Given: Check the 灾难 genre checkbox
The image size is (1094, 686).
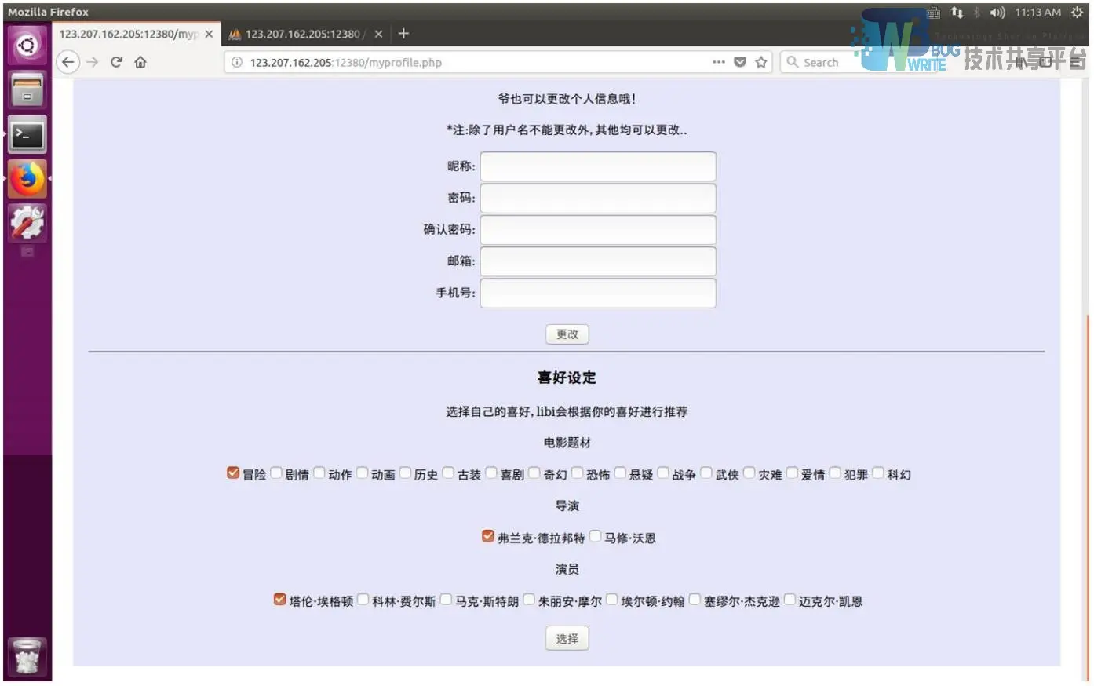Looking at the screenshot, I should click(749, 473).
